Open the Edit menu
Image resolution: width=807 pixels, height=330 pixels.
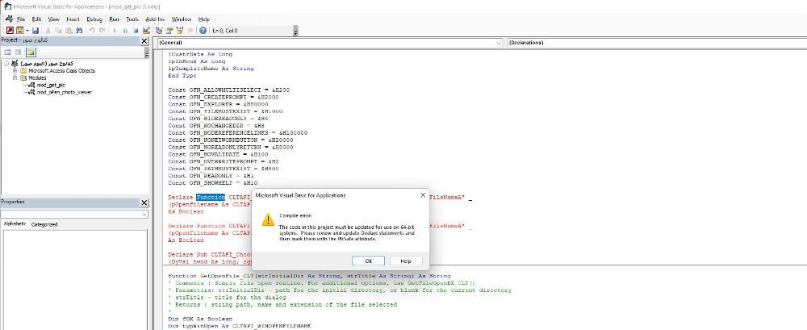36,19
